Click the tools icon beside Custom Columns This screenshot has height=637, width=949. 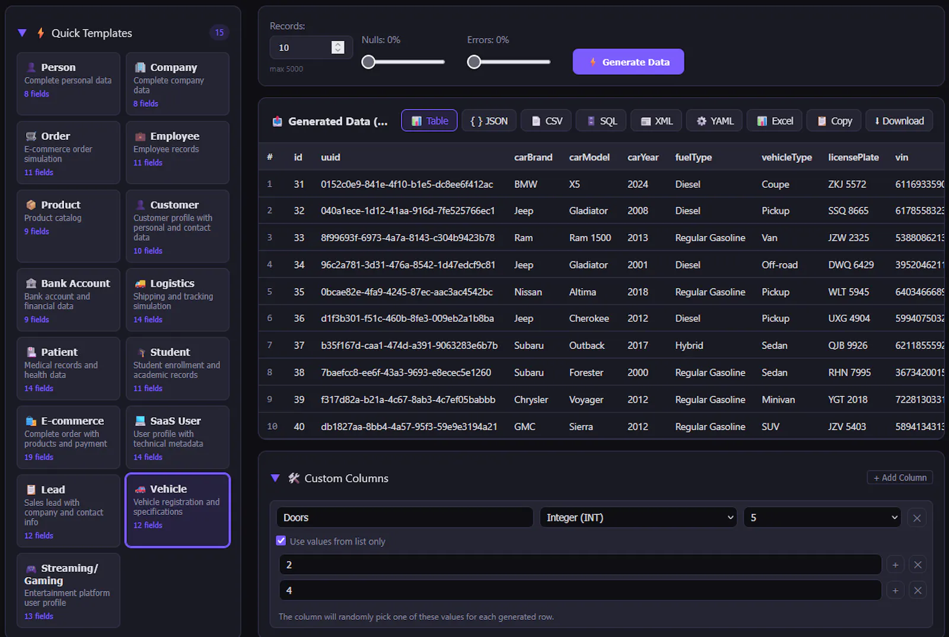(x=294, y=478)
